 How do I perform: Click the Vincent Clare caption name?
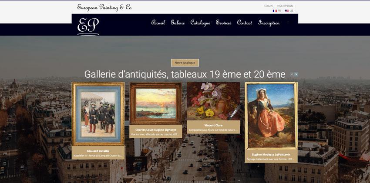213,125
